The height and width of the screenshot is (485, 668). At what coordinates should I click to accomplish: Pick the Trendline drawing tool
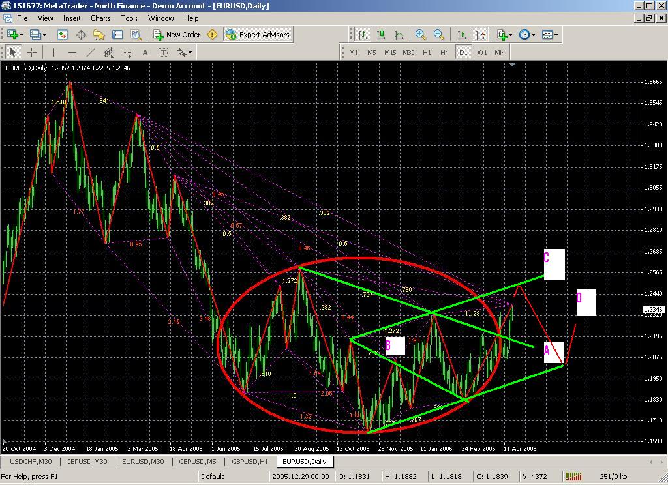[90, 52]
